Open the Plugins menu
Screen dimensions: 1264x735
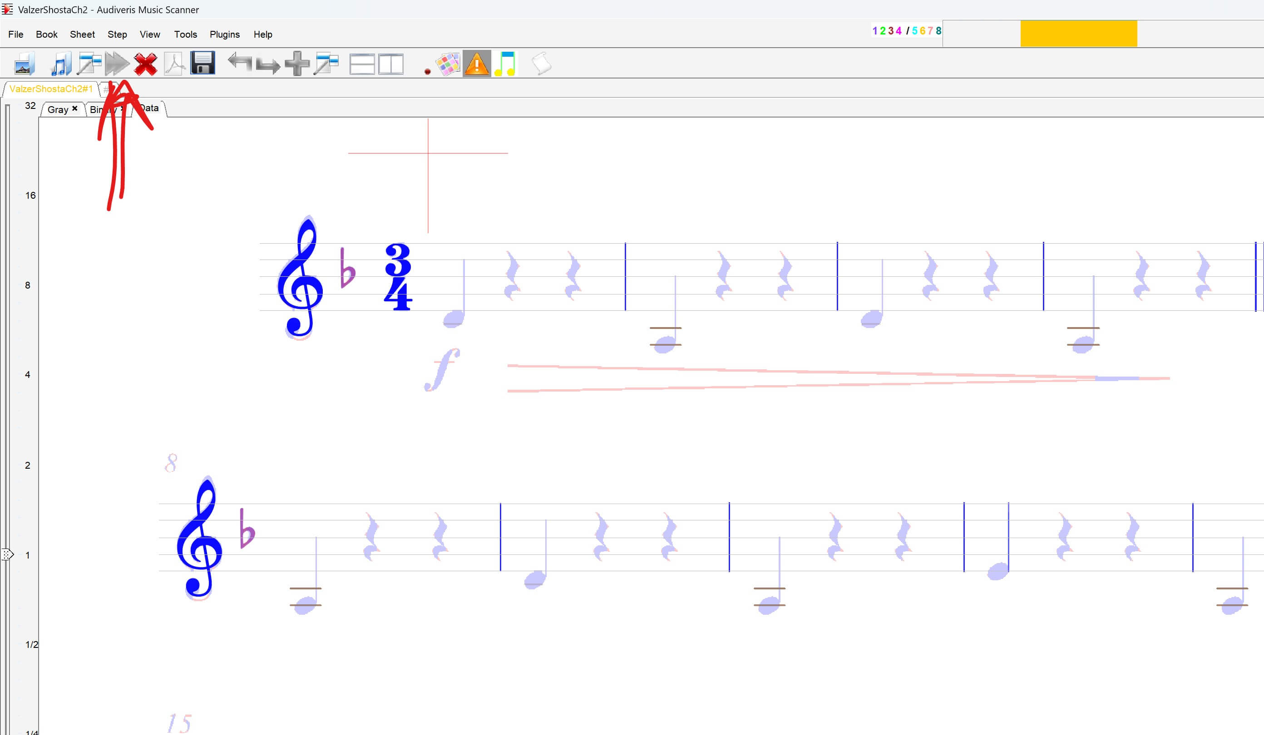(x=224, y=34)
